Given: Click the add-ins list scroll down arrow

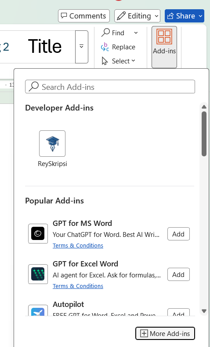Looking at the screenshot, I should tap(204, 311).
